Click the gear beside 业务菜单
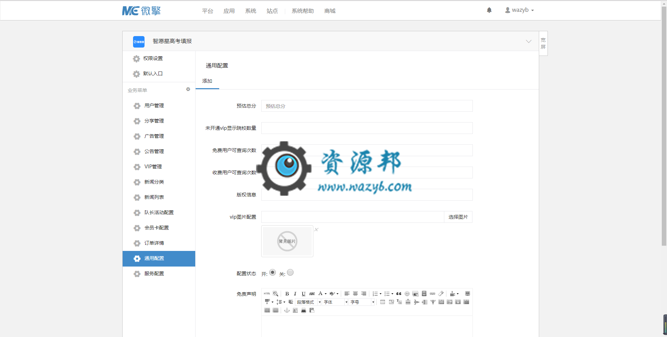Image resolution: width=667 pixels, height=337 pixels. tap(188, 89)
